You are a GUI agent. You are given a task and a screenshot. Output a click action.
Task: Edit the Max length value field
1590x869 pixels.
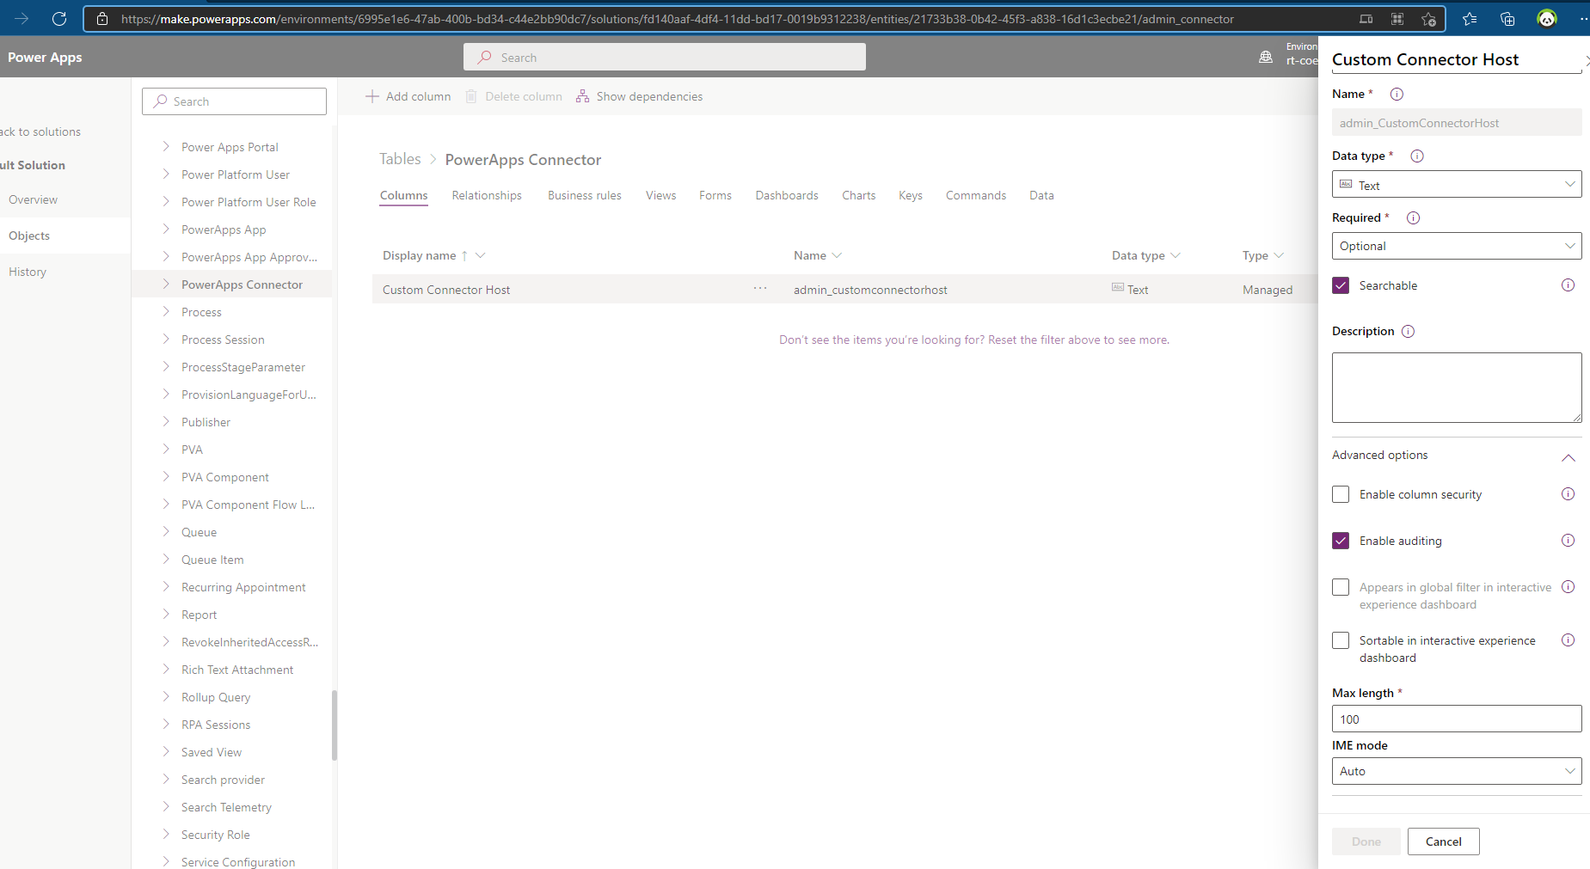[x=1456, y=719]
